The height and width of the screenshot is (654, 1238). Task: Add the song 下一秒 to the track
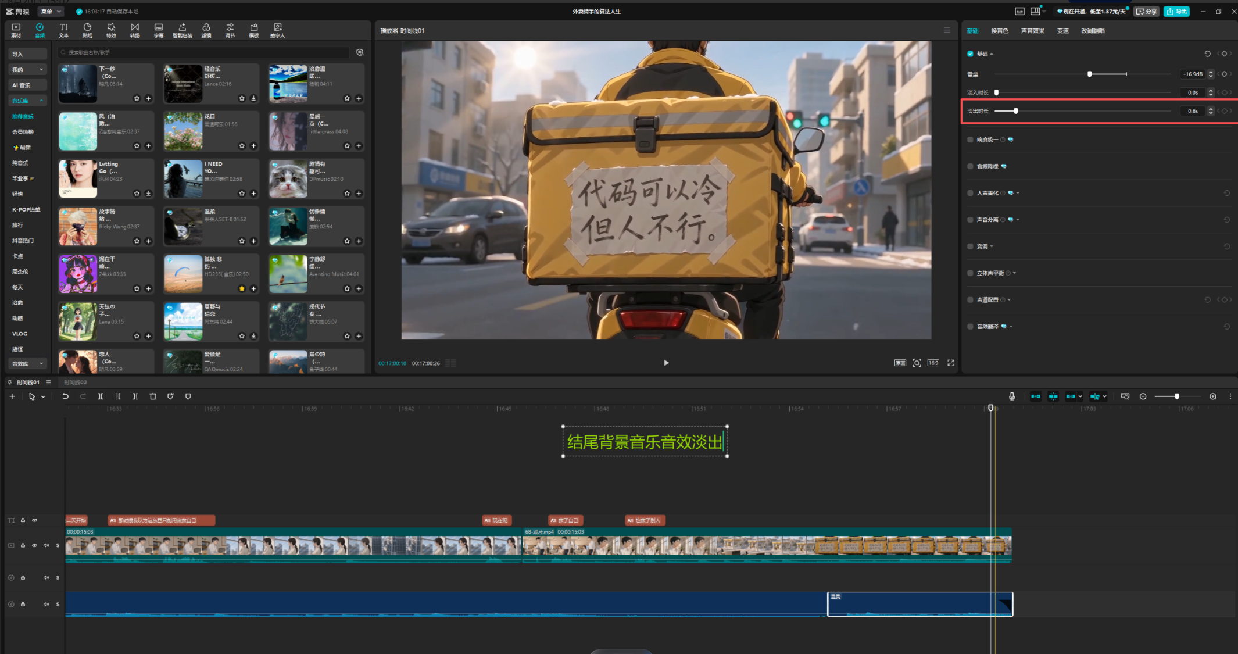click(148, 98)
